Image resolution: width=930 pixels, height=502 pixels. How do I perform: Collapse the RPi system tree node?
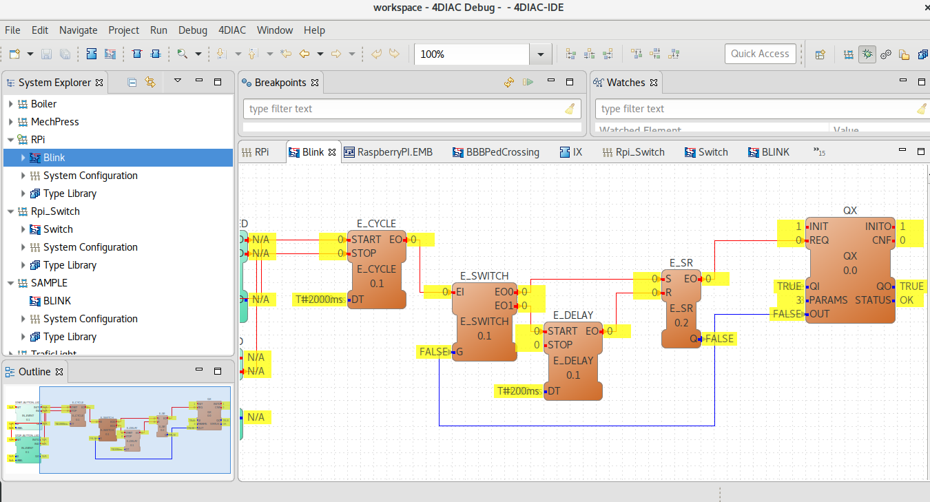[x=10, y=140]
